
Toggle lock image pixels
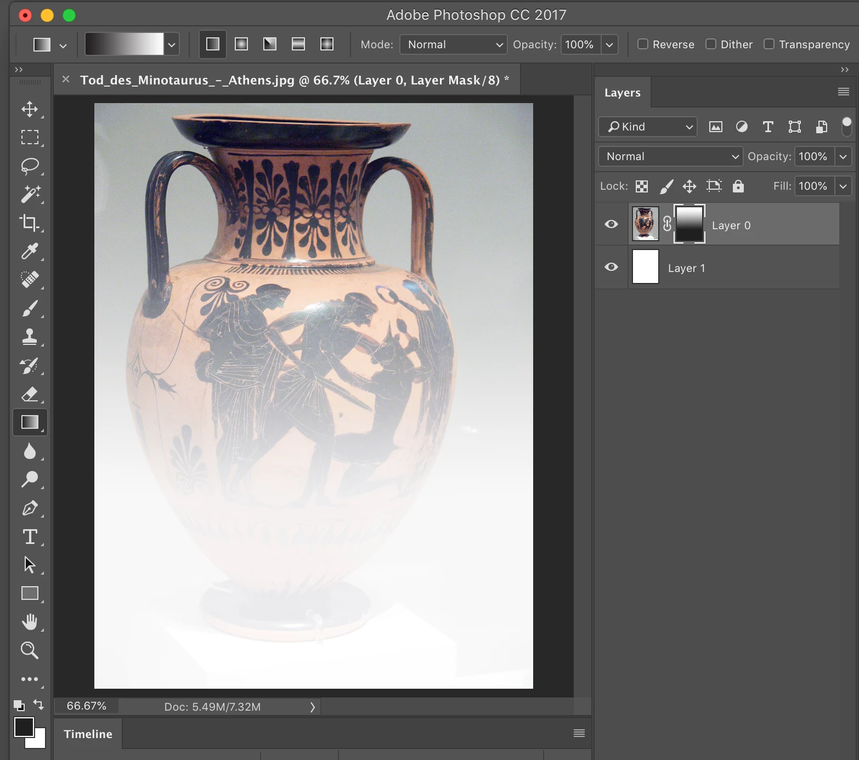click(x=666, y=186)
